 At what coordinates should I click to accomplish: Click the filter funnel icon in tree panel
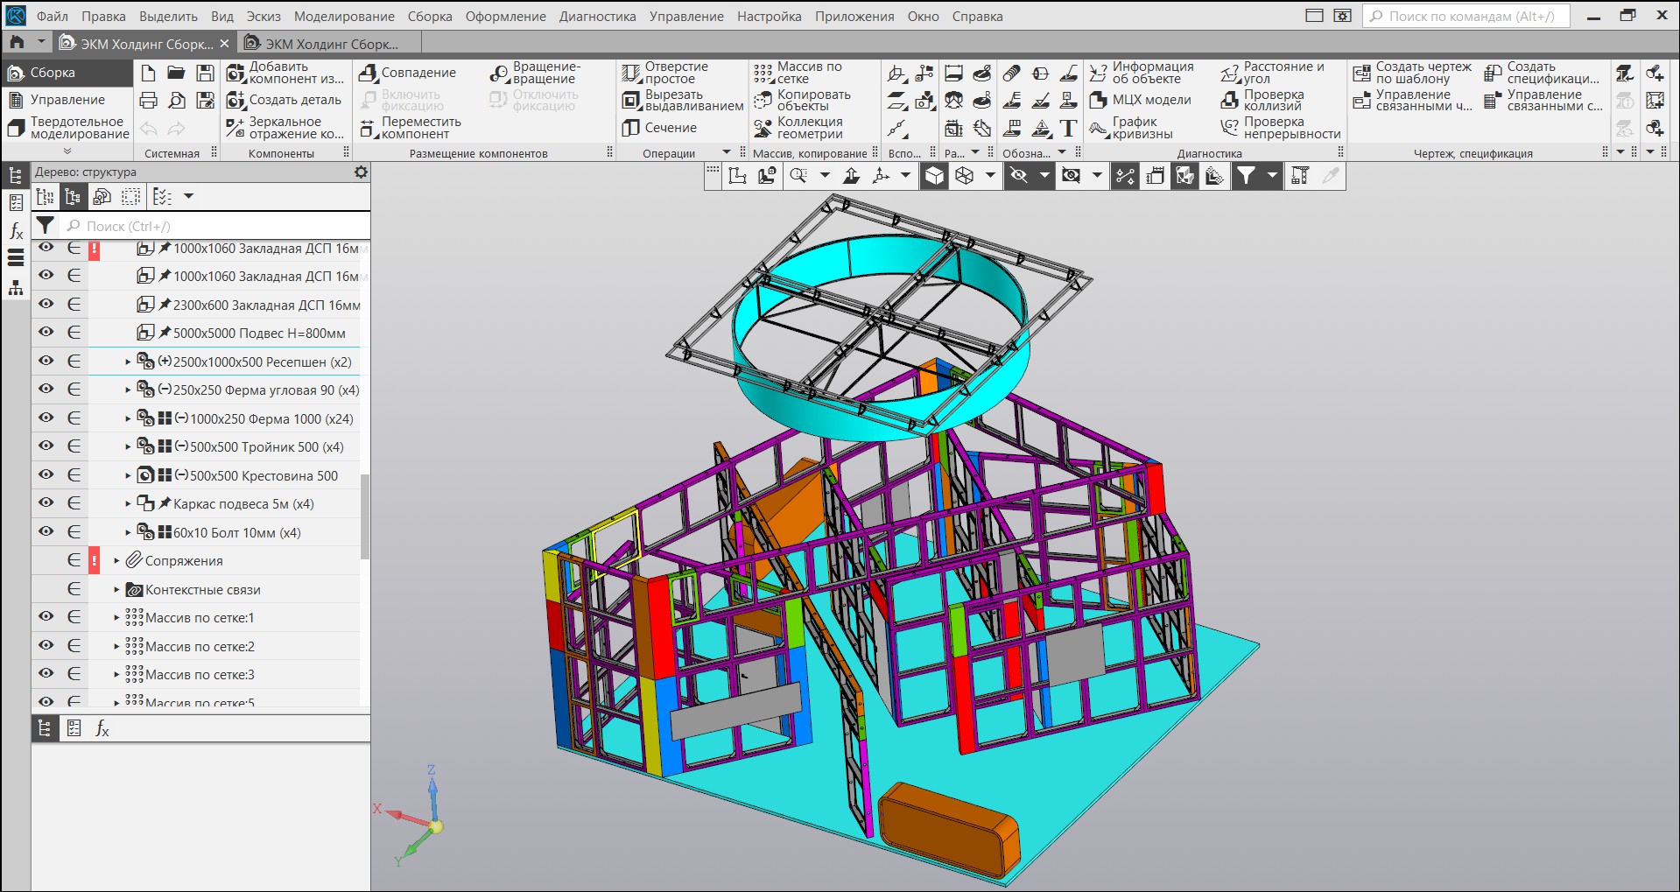click(45, 226)
